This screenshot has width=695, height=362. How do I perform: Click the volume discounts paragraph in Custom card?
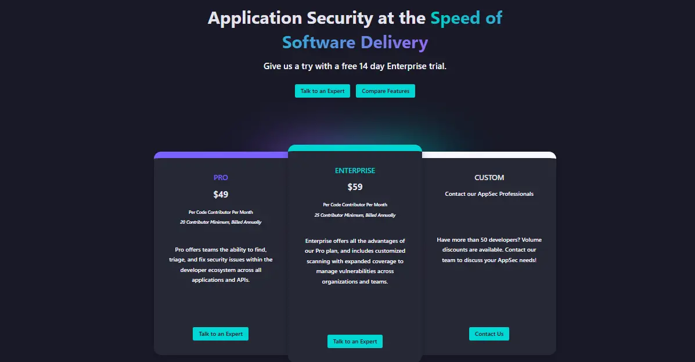tap(489, 250)
